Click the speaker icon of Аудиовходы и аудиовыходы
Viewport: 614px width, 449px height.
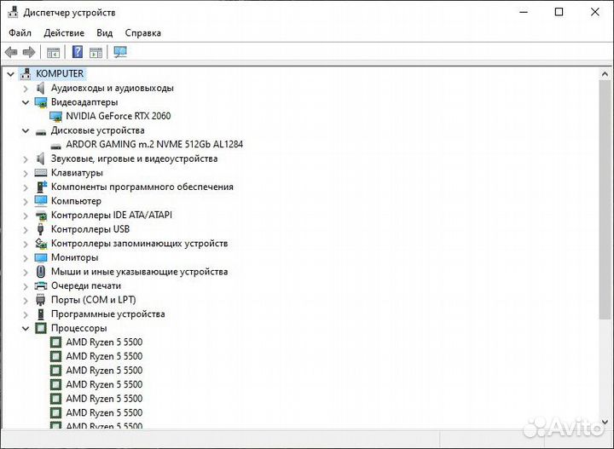tap(40, 88)
